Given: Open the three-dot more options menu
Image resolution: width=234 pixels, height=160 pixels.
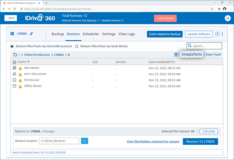Looking at the screenshot, I should coord(222,34).
